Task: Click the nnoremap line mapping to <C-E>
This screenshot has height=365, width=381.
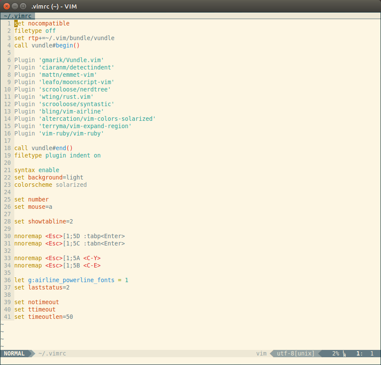Action: 57,265
